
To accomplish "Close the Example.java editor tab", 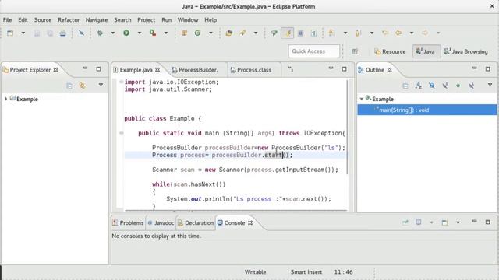I will tap(157, 70).
